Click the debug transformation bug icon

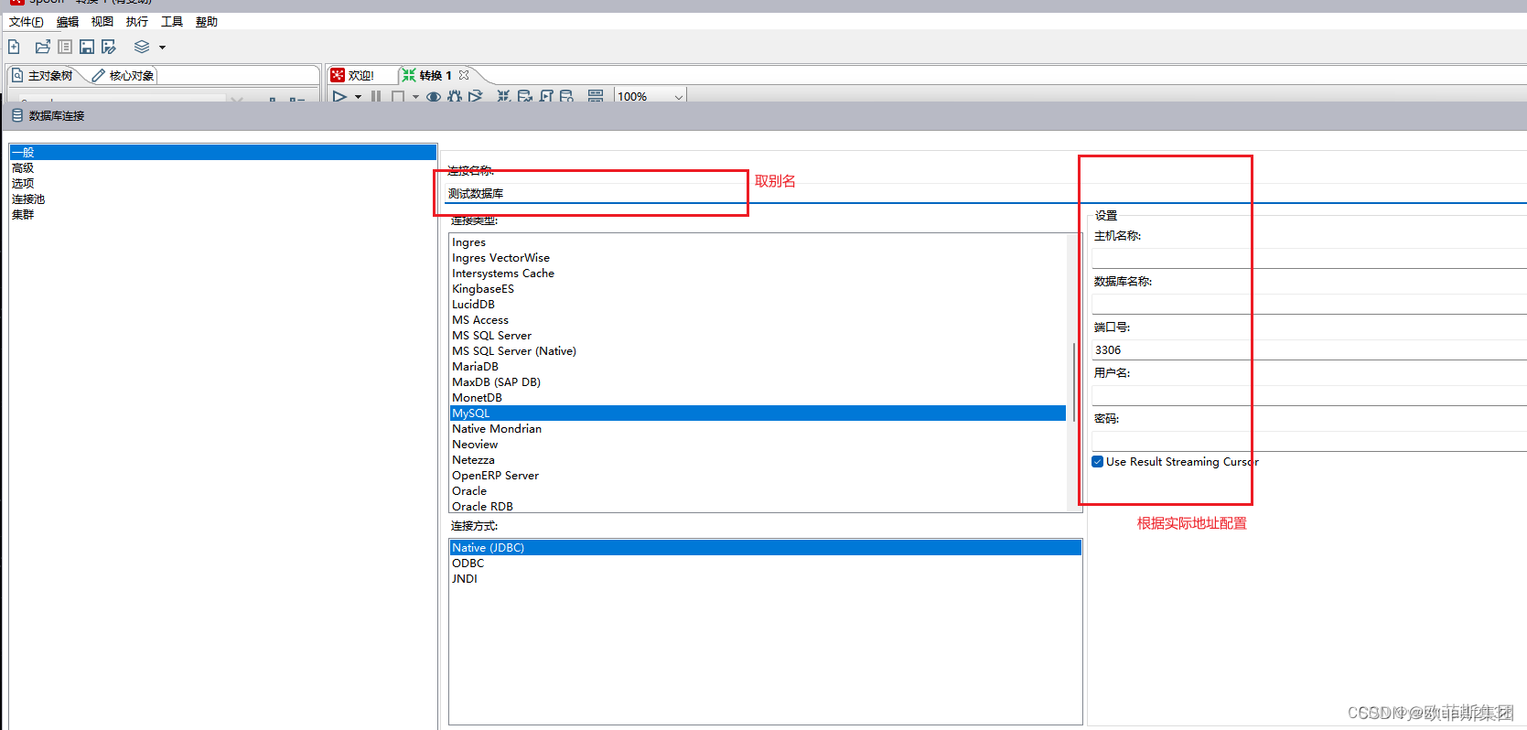tap(455, 96)
